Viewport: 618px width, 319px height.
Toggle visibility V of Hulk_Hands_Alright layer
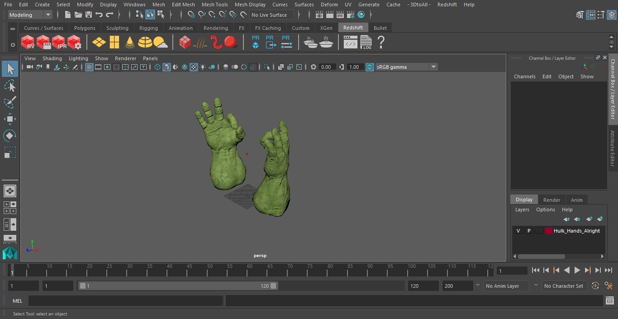point(518,231)
